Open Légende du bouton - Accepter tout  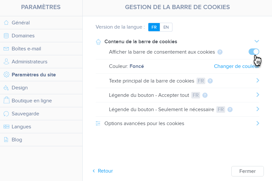coord(258,95)
